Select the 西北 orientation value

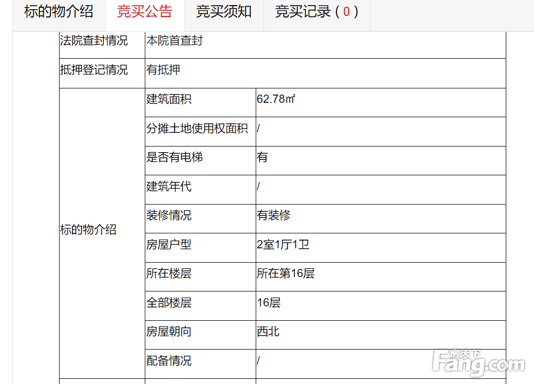click(268, 332)
